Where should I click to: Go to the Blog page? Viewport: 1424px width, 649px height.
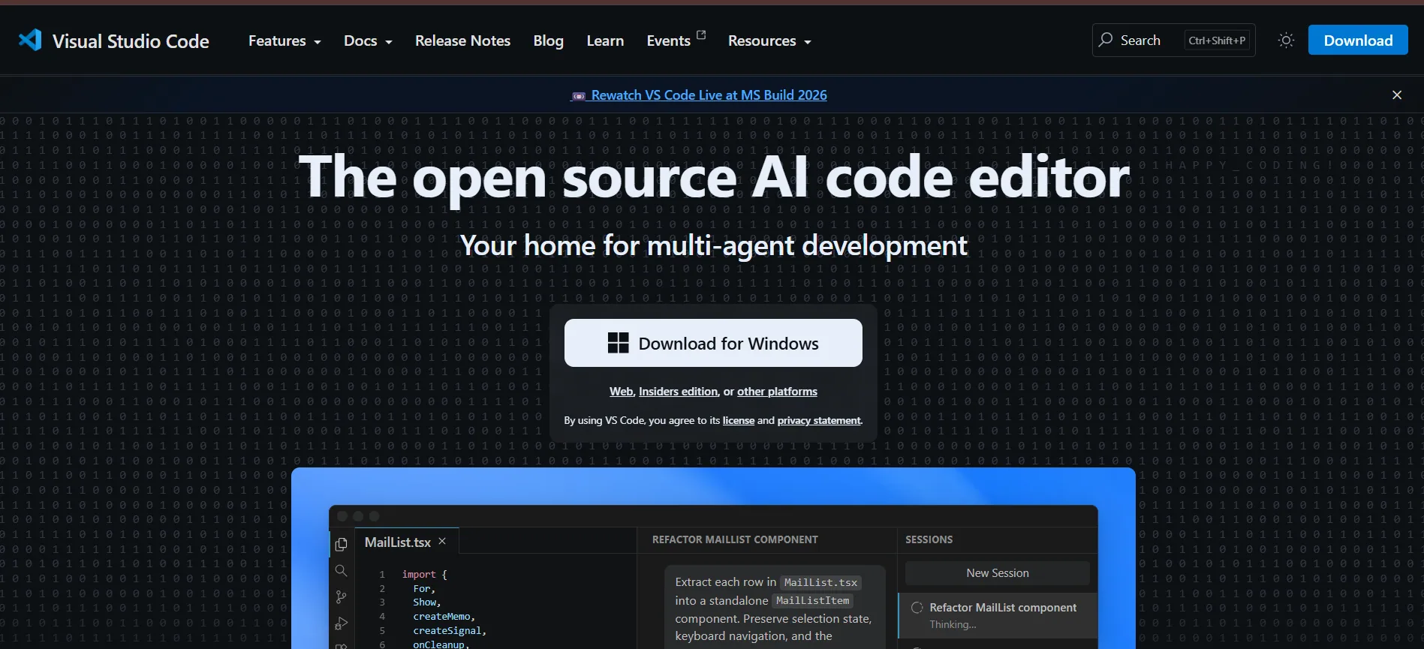[x=548, y=41]
